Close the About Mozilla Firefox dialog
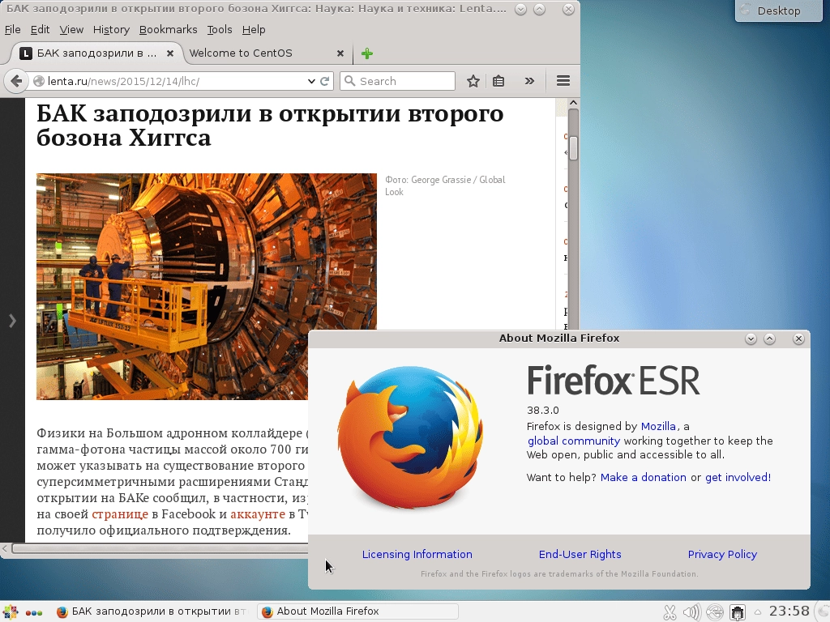The width and height of the screenshot is (830, 622). (x=798, y=339)
